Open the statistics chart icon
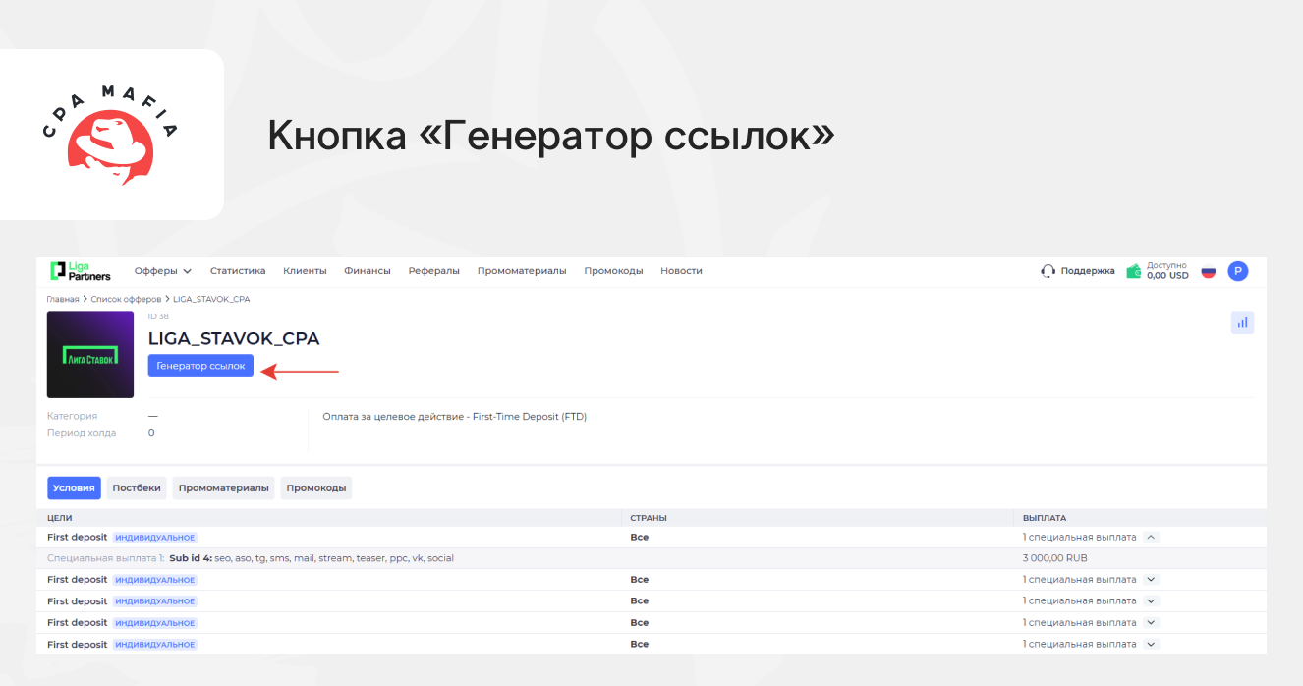The height and width of the screenshot is (686, 1303). (1242, 322)
